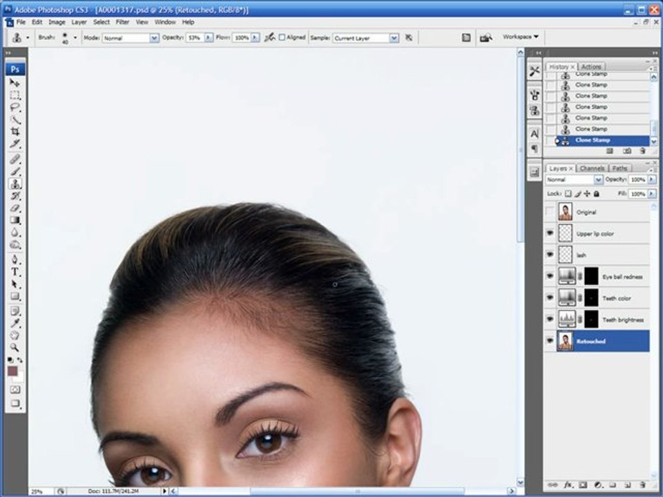The height and width of the screenshot is (497, 663).
Task: Open the Flow slider arrow
Action: pyautogui.click(x=255, y=37)
